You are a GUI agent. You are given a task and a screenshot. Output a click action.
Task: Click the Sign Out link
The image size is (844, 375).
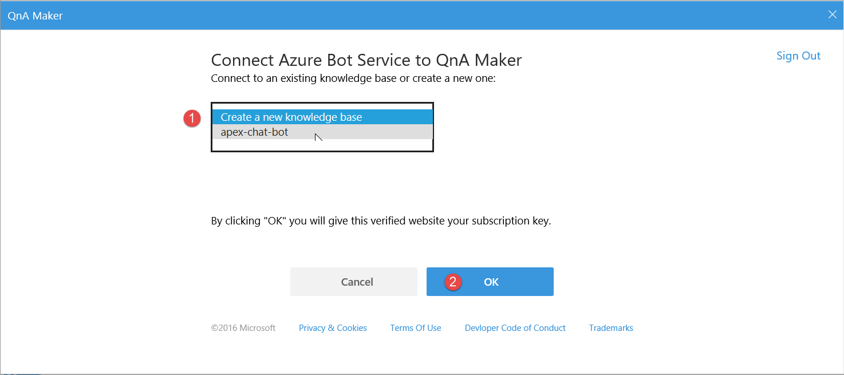click(x=798, y=56)
